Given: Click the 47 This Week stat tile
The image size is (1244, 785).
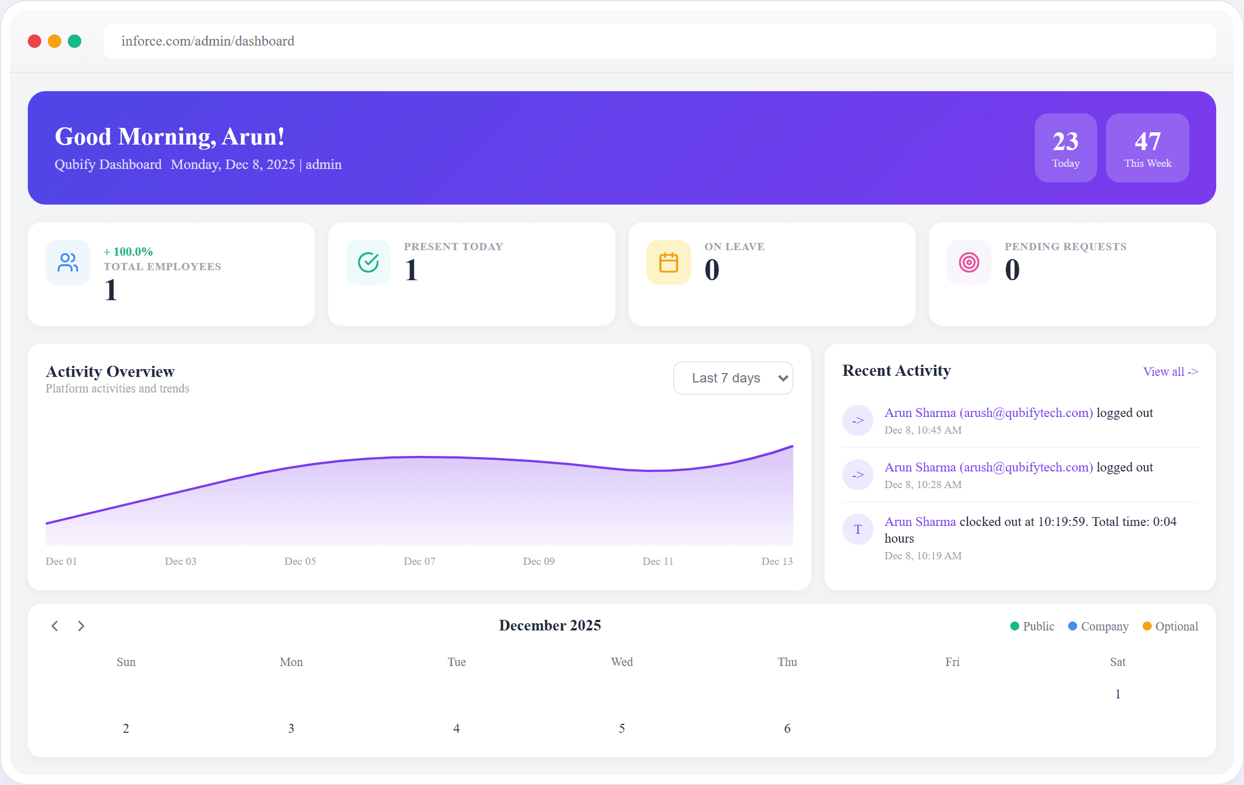Looking at the screenshot, I should click(x=1148, y=148).
